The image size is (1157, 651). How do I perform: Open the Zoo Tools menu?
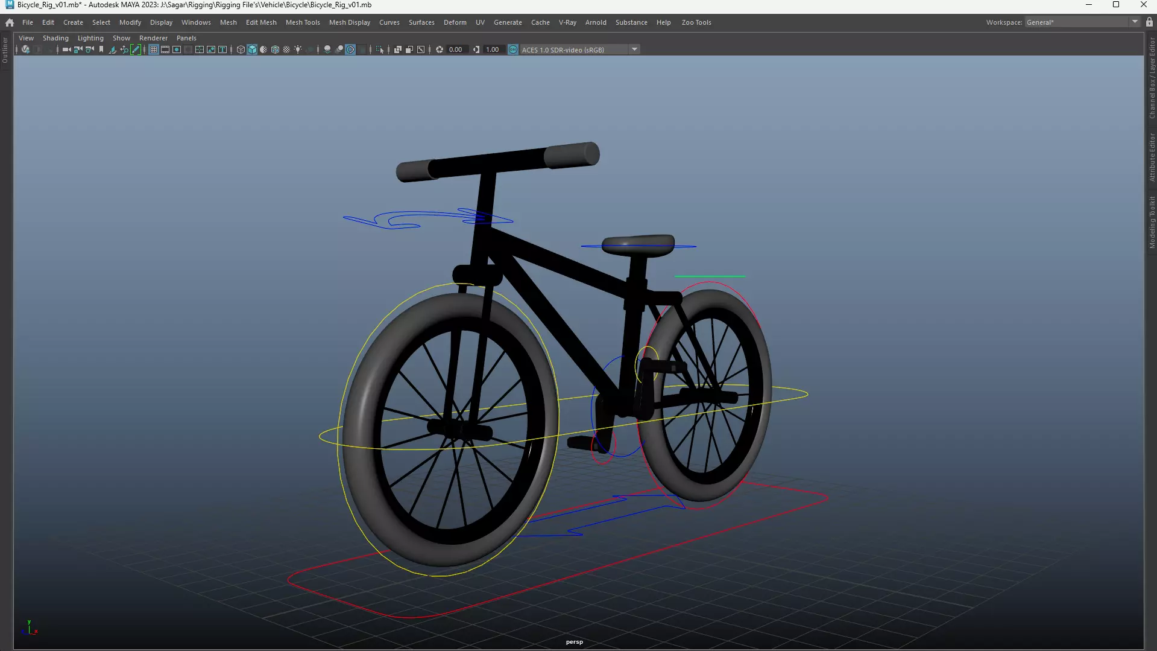[x=696, y=22]
